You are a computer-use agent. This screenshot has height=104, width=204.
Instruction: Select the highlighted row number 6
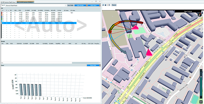click(x=3, y=23)
